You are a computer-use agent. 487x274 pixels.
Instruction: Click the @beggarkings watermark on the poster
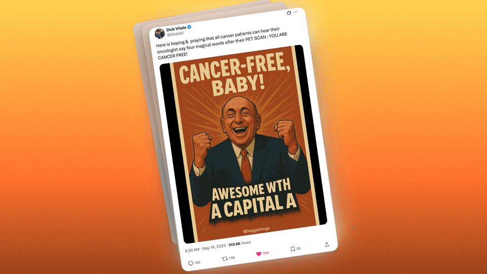[256, 230]
